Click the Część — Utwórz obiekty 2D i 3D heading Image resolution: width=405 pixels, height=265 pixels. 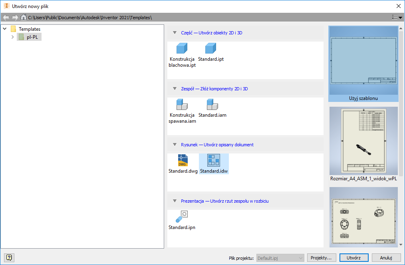coord(212,33)
